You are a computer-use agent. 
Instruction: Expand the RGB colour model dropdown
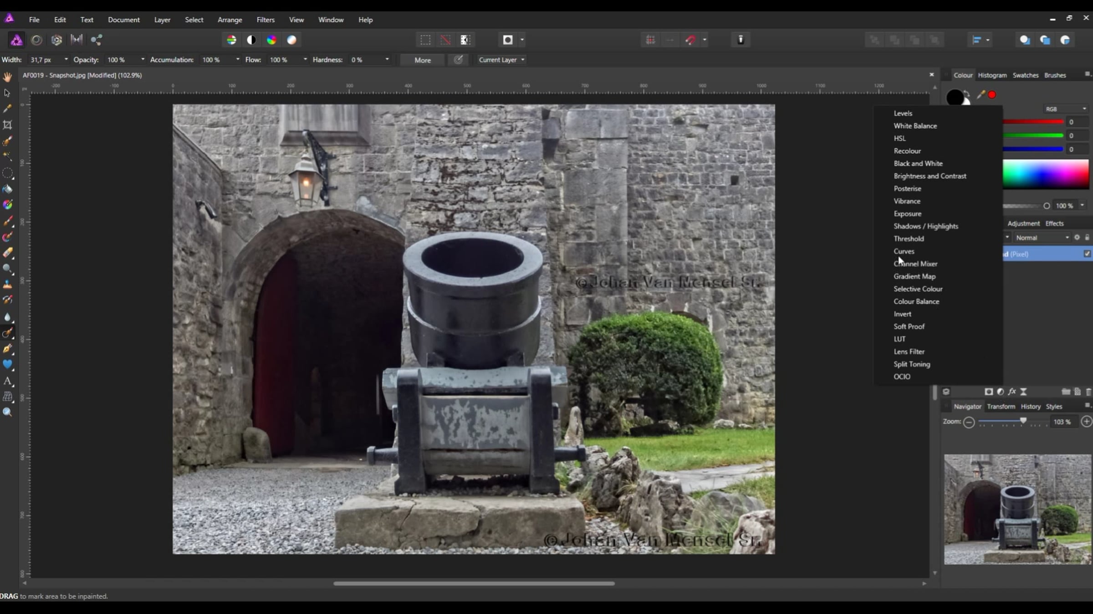coord(1065,109)
